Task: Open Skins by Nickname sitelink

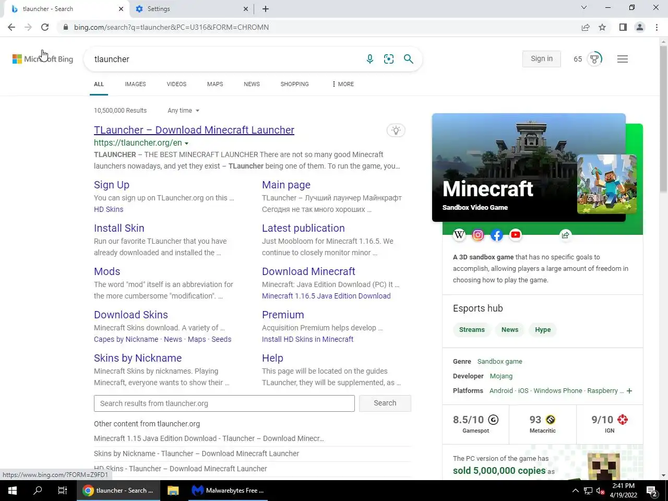Action: pyautogui.click(x=138, y=358)
